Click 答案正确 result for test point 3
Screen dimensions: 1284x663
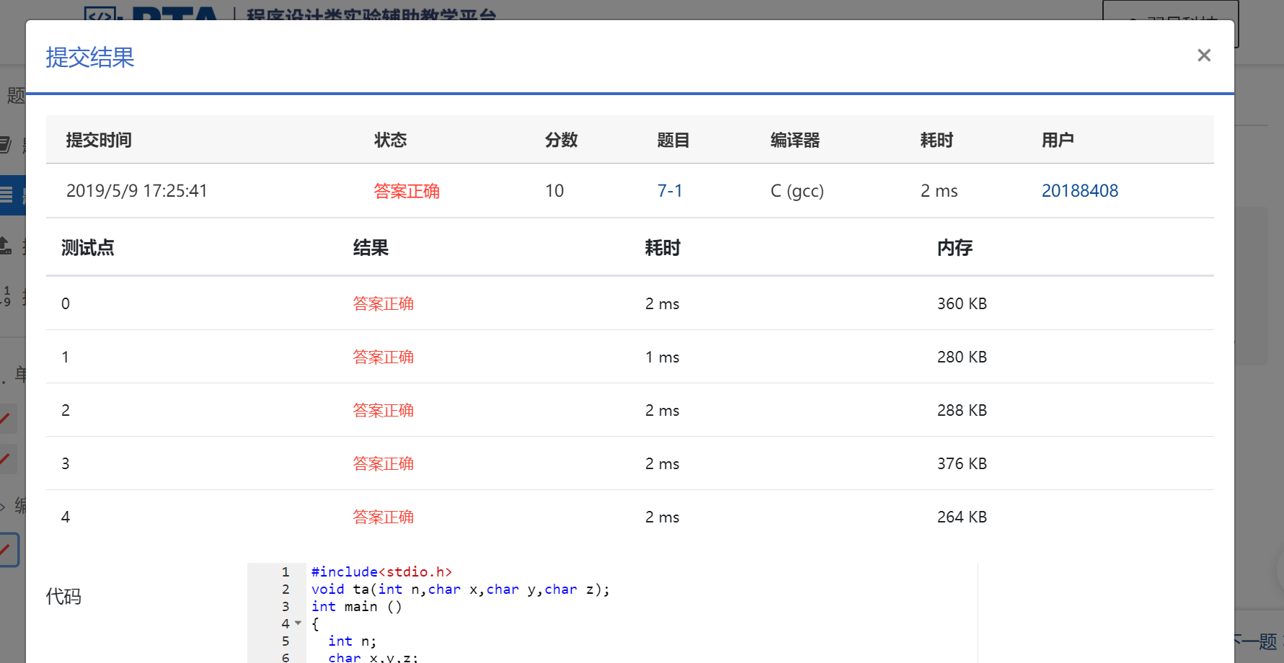pyautogui.click(x=384, y=463)
